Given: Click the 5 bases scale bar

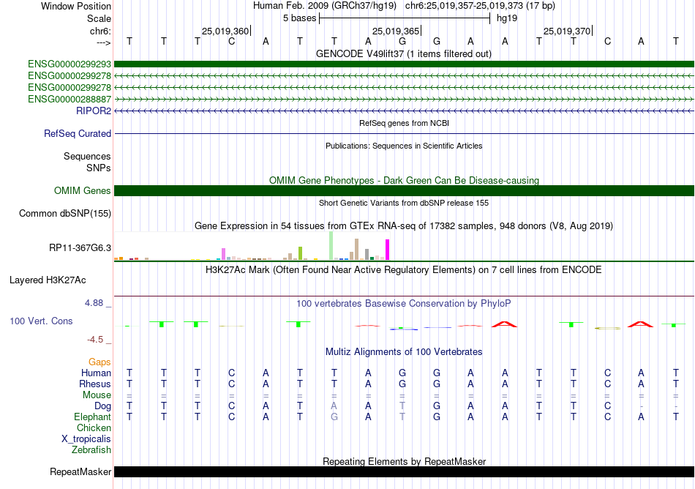Looking at the screenshot, I should coord(405,18).
